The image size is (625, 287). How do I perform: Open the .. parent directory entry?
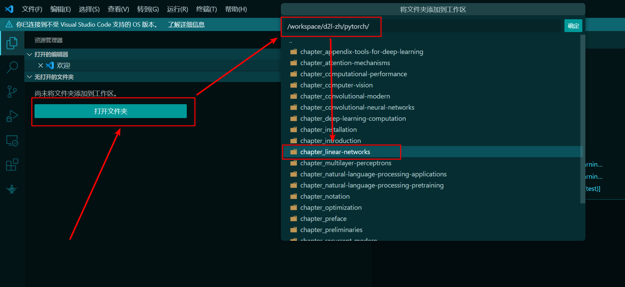coord(290,40)
